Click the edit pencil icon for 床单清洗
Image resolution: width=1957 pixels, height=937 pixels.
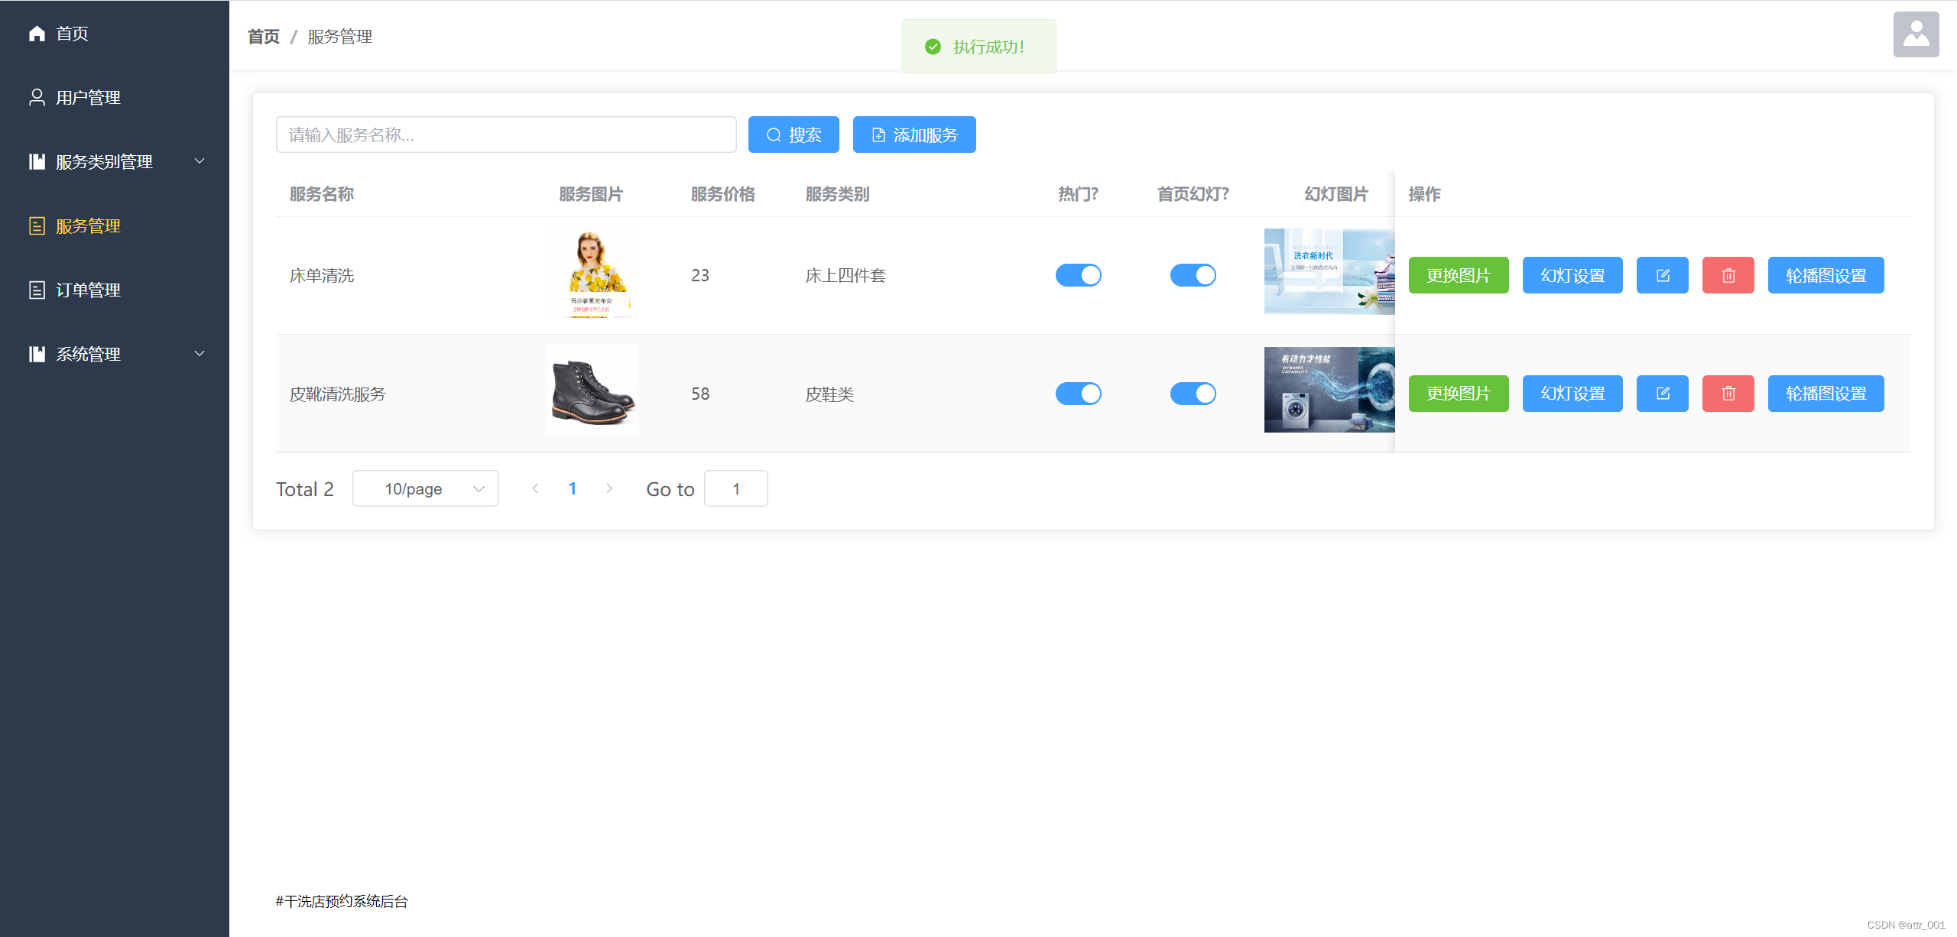[x=1662, y=274]
